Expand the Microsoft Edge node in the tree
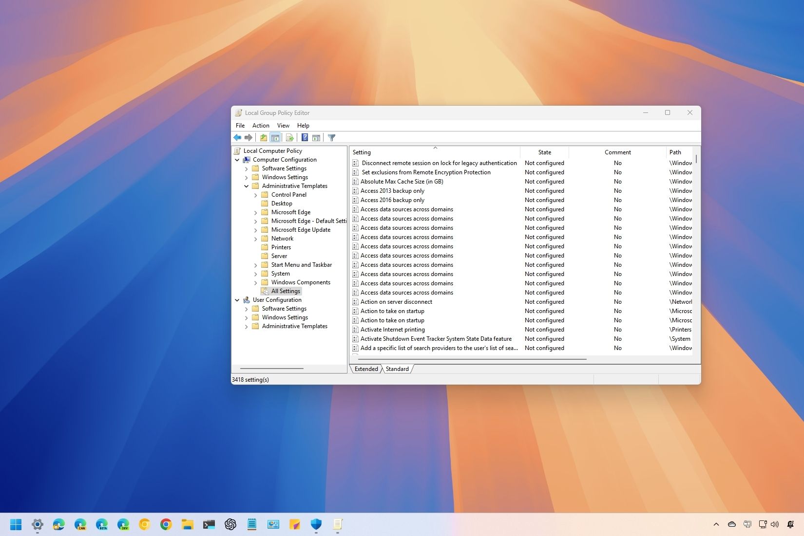This screenshot has width=804, height=536. pyautogui.click(x=255, y=212)
